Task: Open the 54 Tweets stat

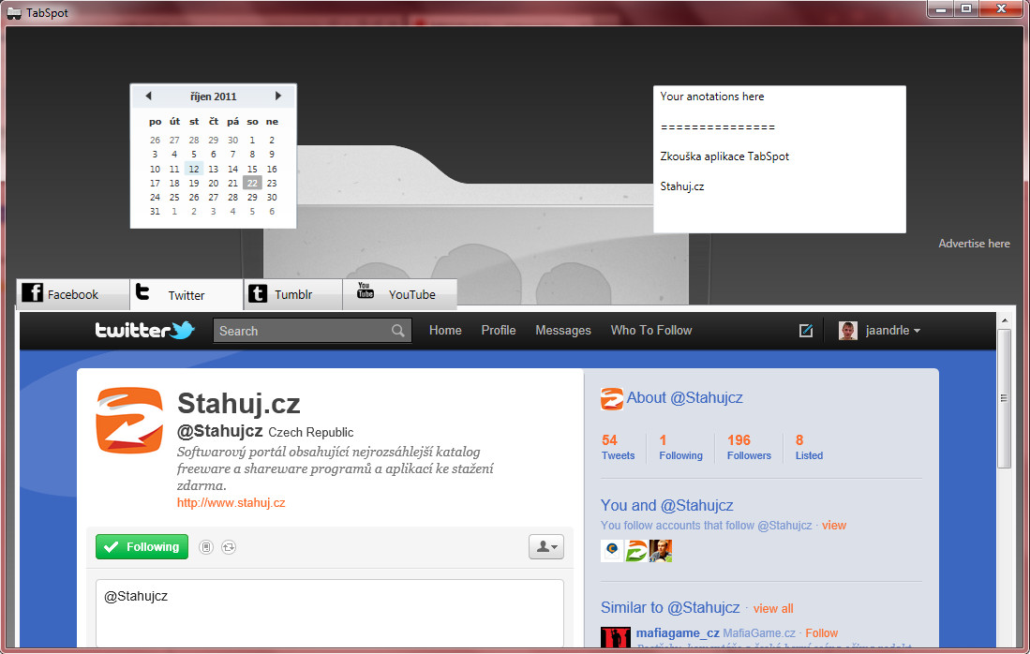Action: point(619,447)
